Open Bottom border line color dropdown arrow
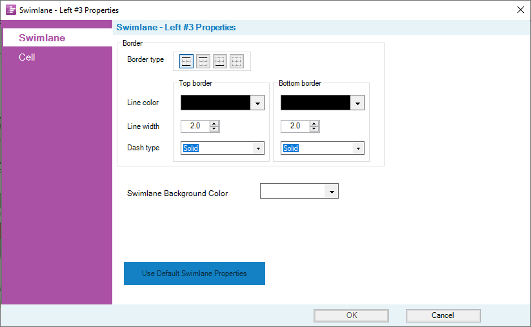This screenshot has width=531, height=327. click(x=357, y=103)
